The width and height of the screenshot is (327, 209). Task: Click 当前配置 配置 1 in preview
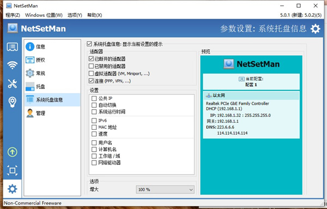[x=251, y=82]
